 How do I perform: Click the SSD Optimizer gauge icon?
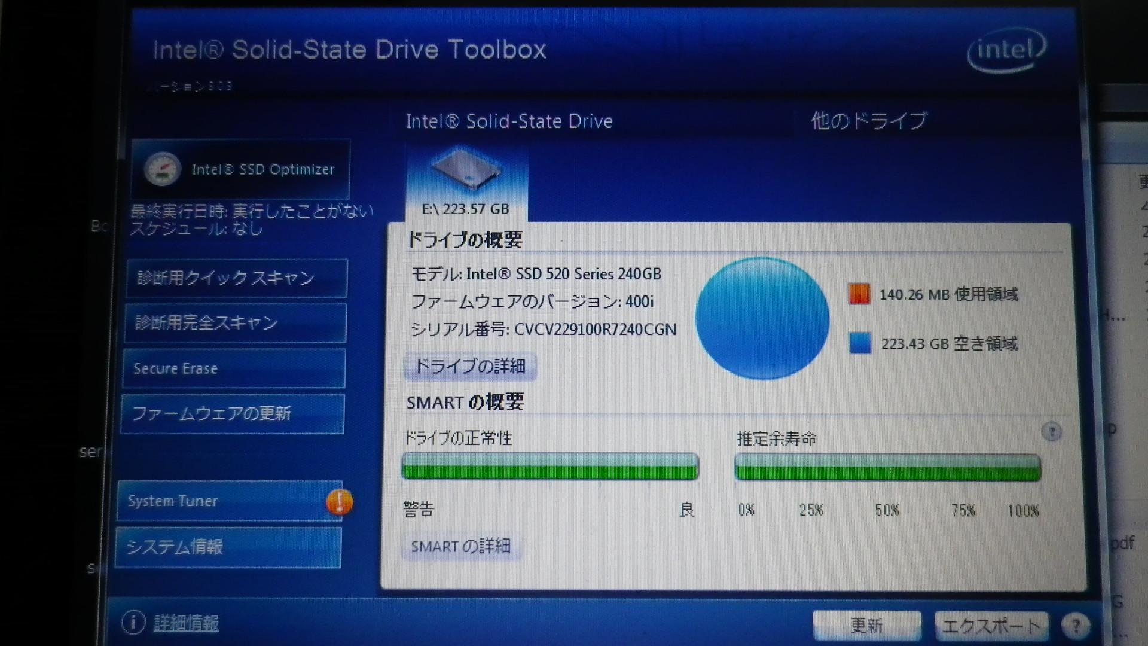pos(162,169)
